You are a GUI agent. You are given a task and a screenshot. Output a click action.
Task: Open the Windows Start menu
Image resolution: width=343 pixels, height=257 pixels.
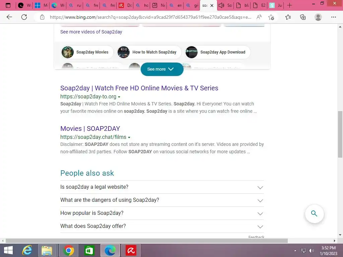pyautogui.click(x=8, y=250)
